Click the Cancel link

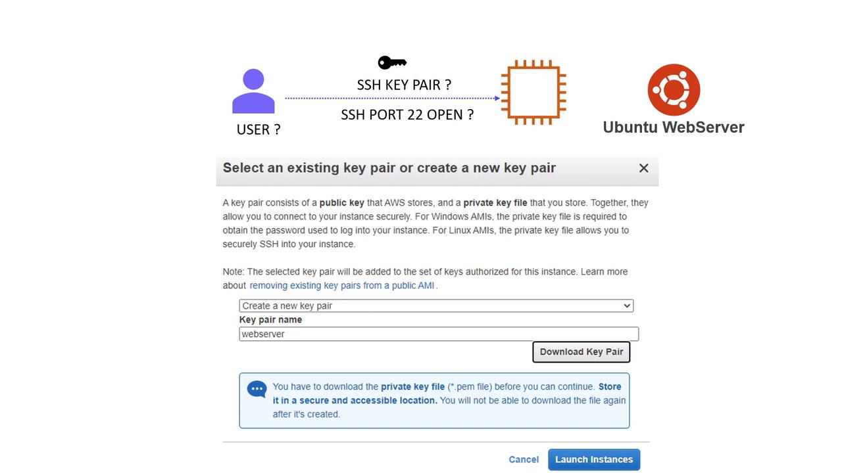(x=524, y=459)
